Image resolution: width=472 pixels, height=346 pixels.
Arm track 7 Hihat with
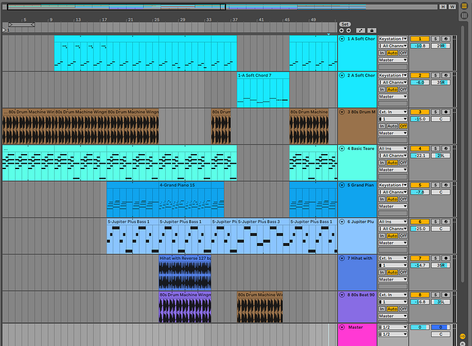(446, 258)
